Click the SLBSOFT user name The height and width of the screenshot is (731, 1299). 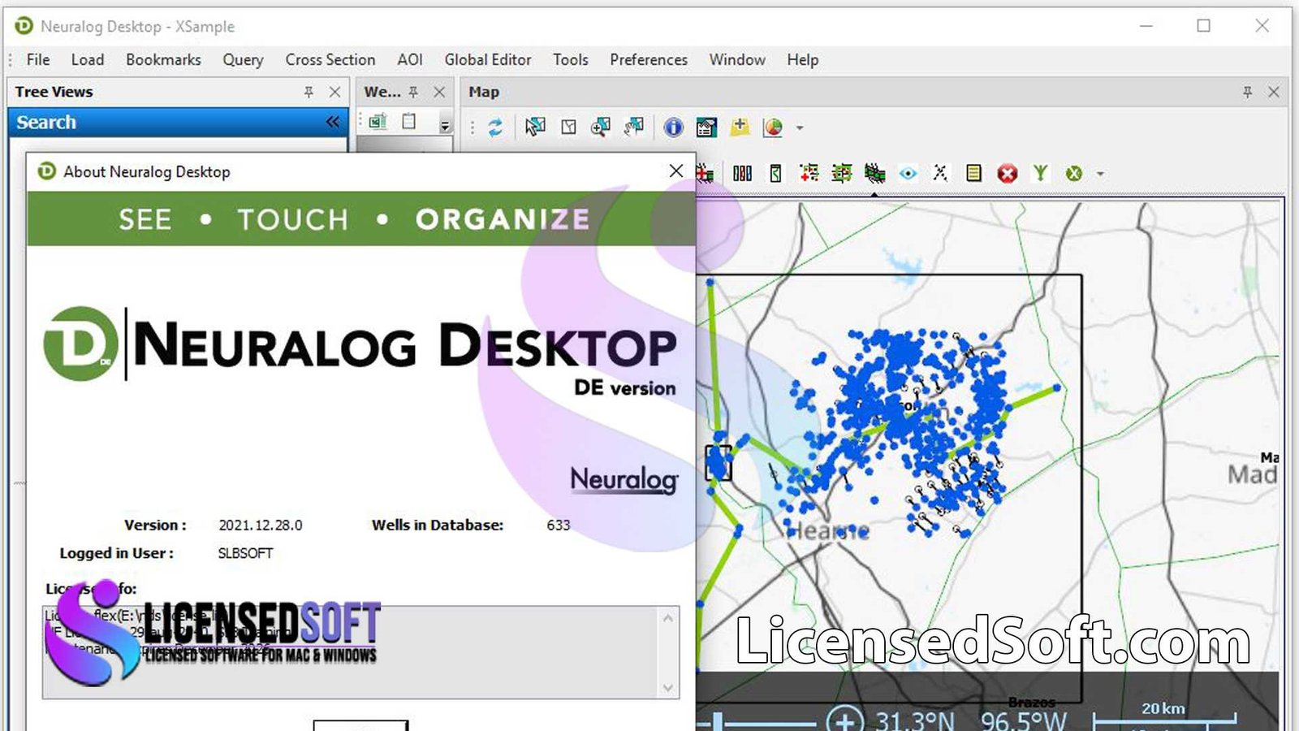(x=245, y=553)
